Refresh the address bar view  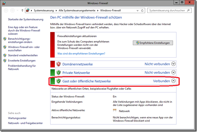point(142,11)
